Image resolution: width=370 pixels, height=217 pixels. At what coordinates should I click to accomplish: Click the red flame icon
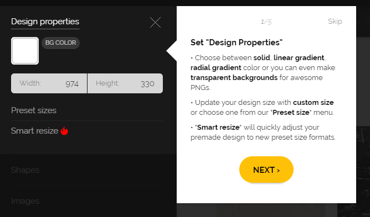[64, 131]
